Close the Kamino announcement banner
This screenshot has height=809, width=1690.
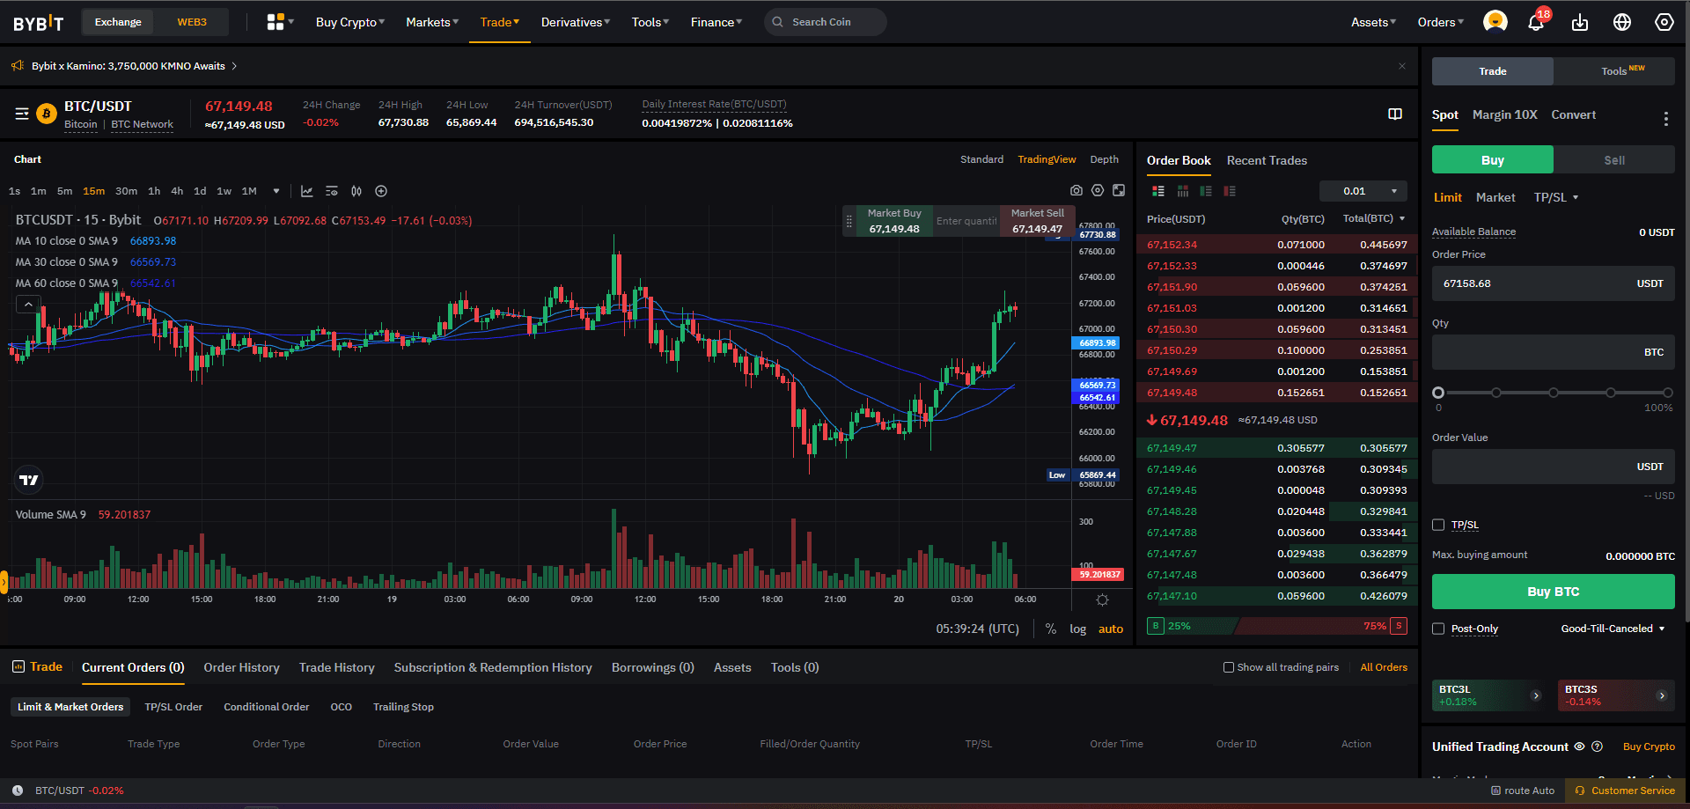point(1402,66)
